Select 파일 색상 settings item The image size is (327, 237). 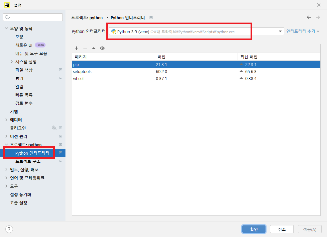24,70
